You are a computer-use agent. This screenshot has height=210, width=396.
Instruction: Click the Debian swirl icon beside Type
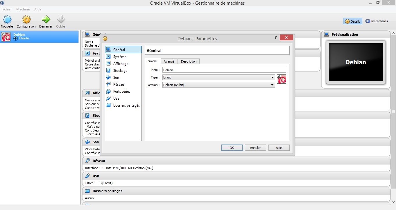[282, 79]
